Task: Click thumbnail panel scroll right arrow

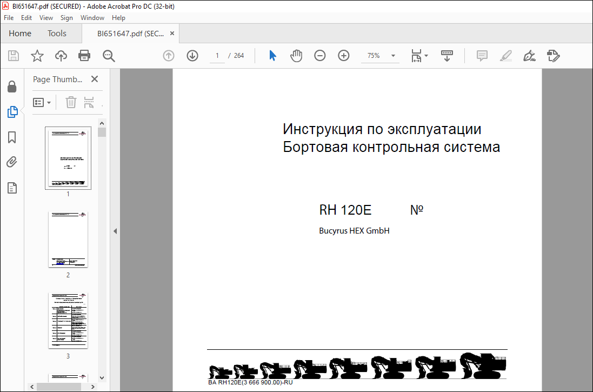Action: click(92, 387)
